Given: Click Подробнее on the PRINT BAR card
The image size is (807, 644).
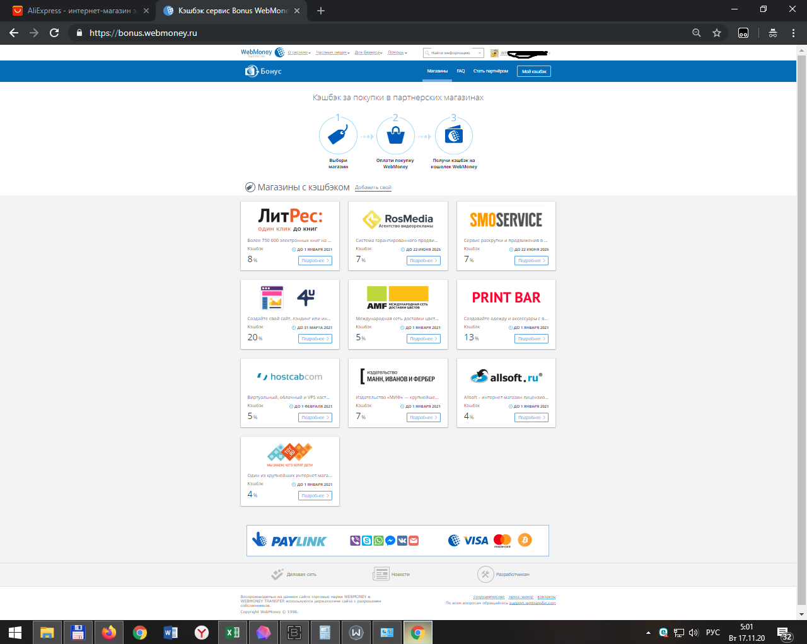Looking at the screenshot, I should click(x=531, y=338).
